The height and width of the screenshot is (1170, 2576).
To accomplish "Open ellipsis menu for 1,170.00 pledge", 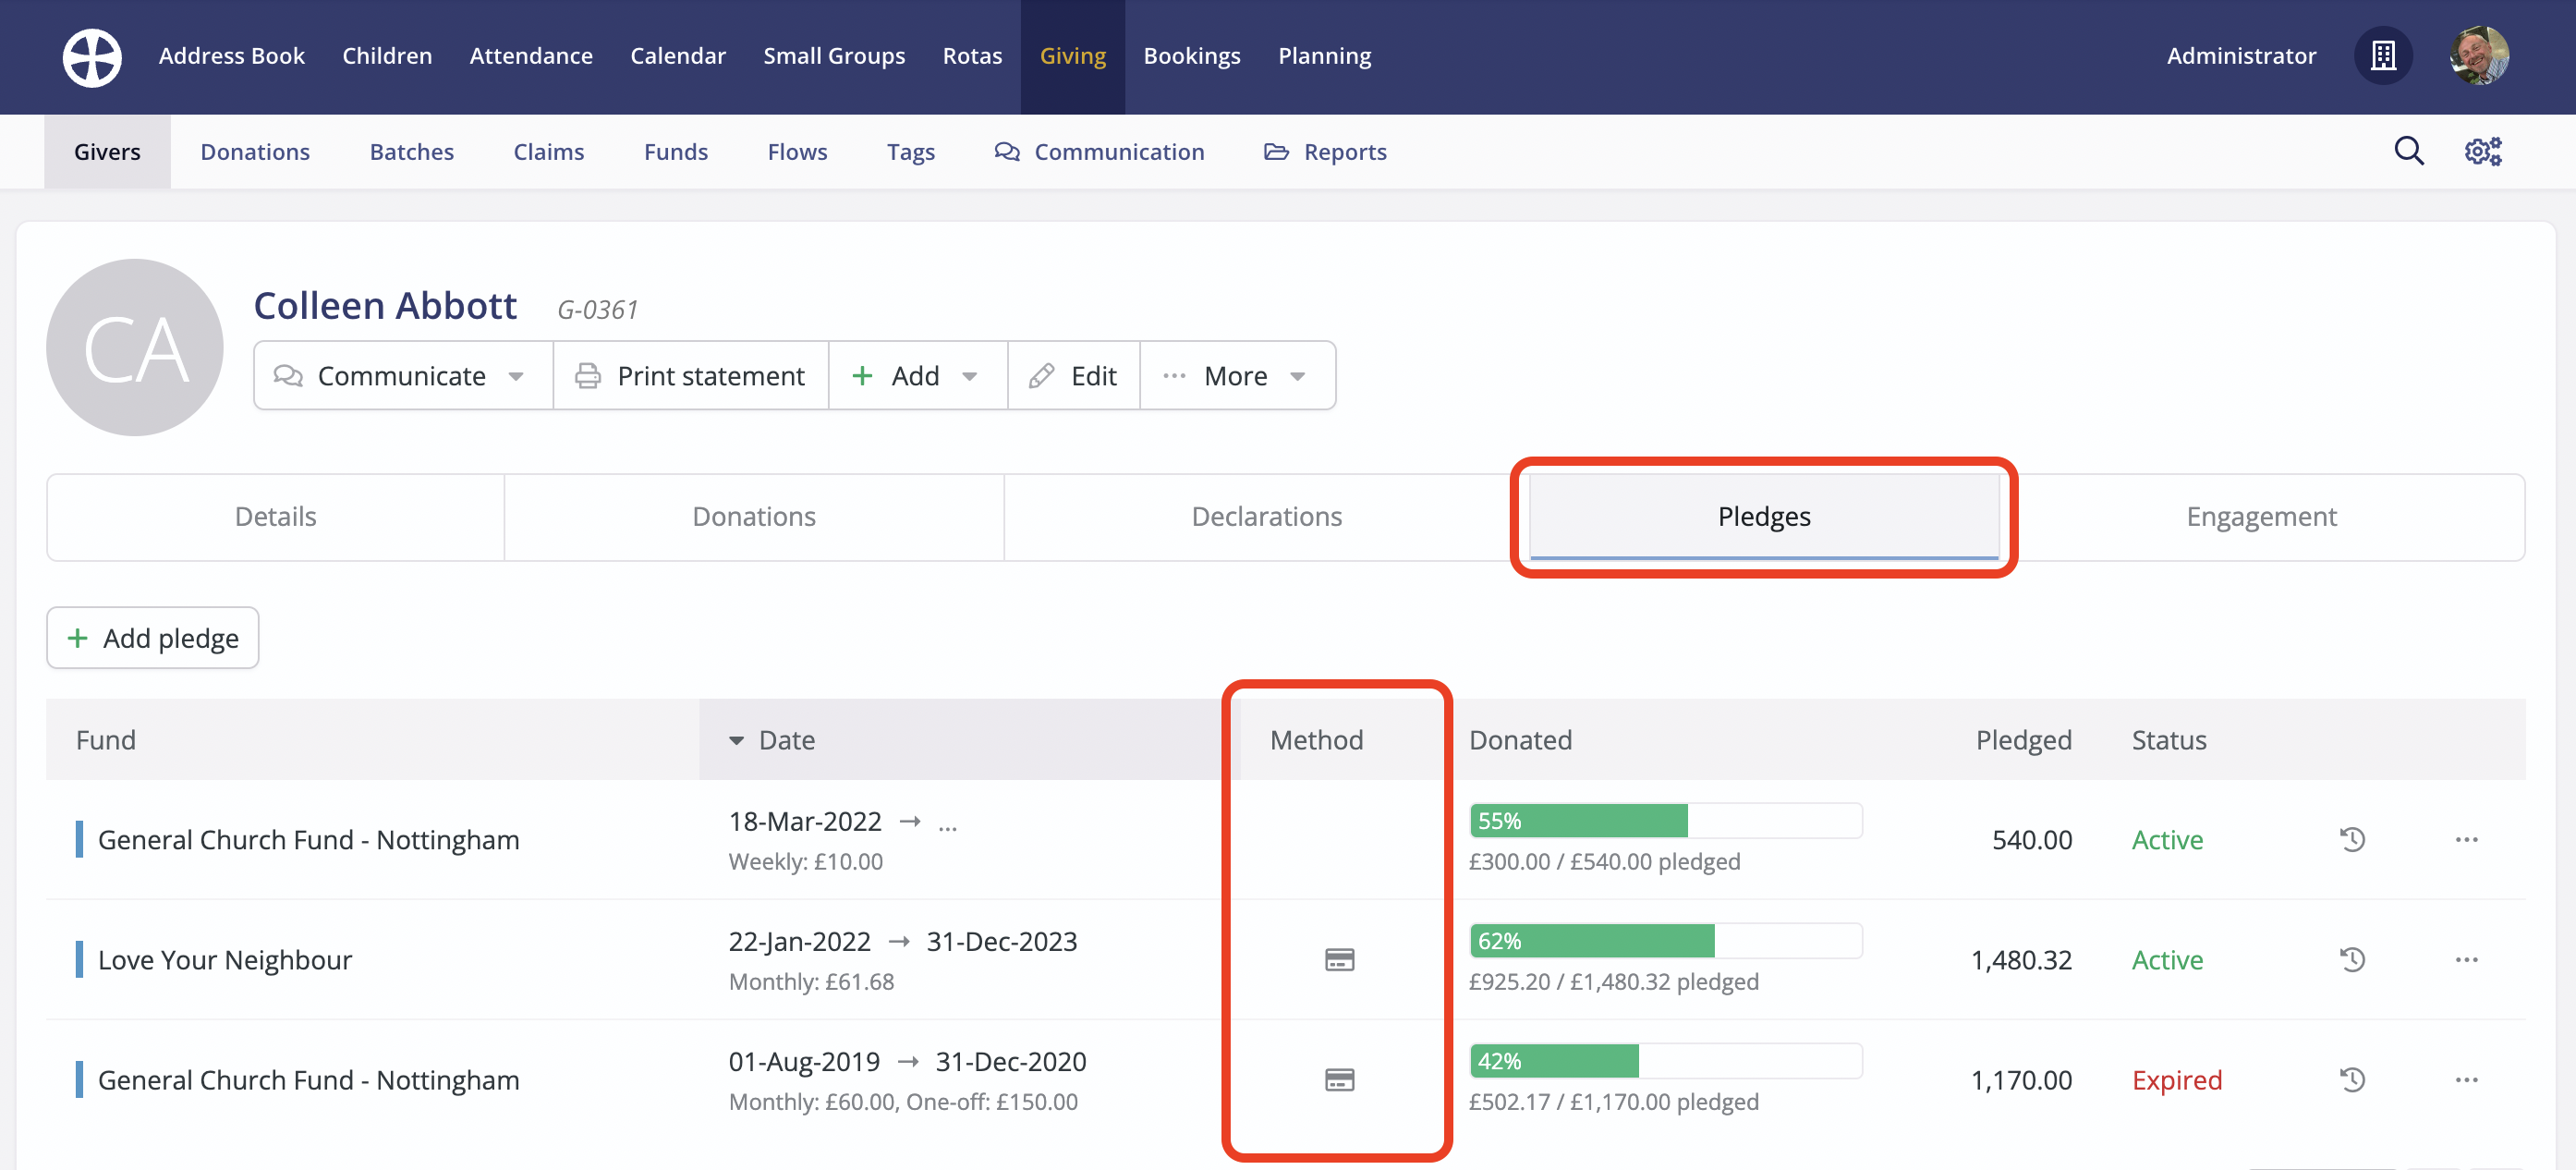I will 2466,1079.
